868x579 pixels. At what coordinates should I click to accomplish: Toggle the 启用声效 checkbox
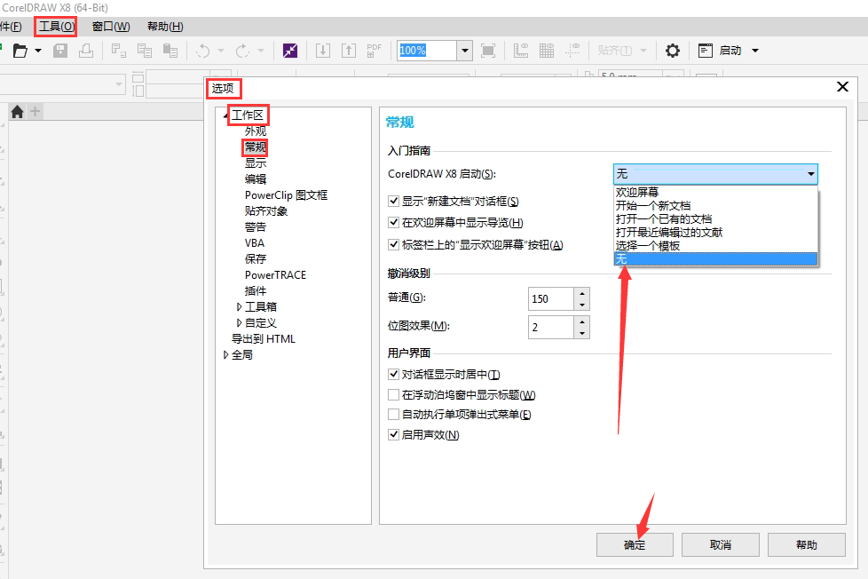(394, 434)
